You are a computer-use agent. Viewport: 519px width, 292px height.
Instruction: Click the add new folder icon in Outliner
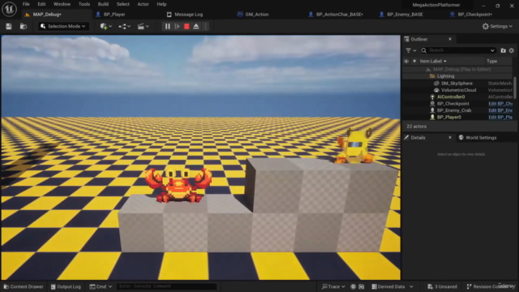point(503,50)
